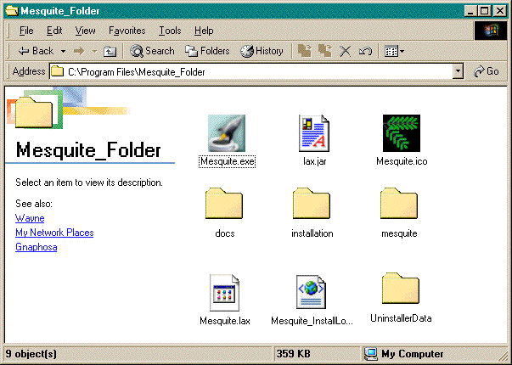Screen dimensions: 512x365
Task: Open the Mesquite.exe application icon
Action: tap(227, 133)
